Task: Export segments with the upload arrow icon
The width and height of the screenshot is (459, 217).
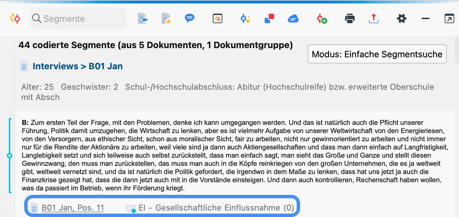Action: point(374,18)
